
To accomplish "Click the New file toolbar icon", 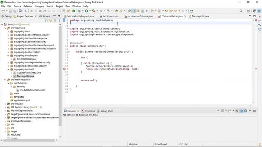I will point(3,11).
